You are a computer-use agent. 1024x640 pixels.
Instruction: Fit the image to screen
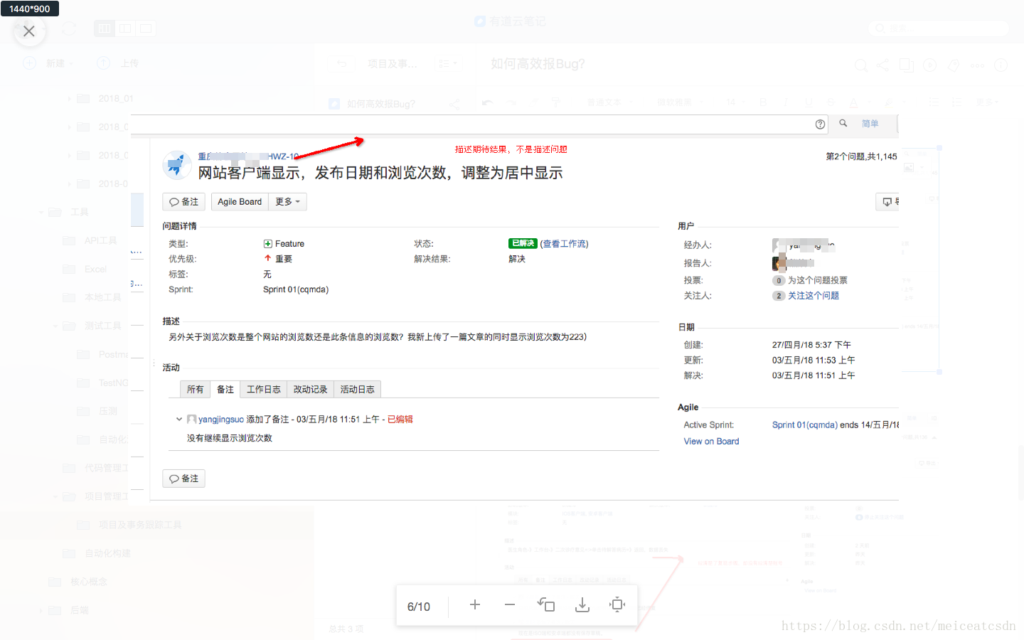click(x=617, y=604)
